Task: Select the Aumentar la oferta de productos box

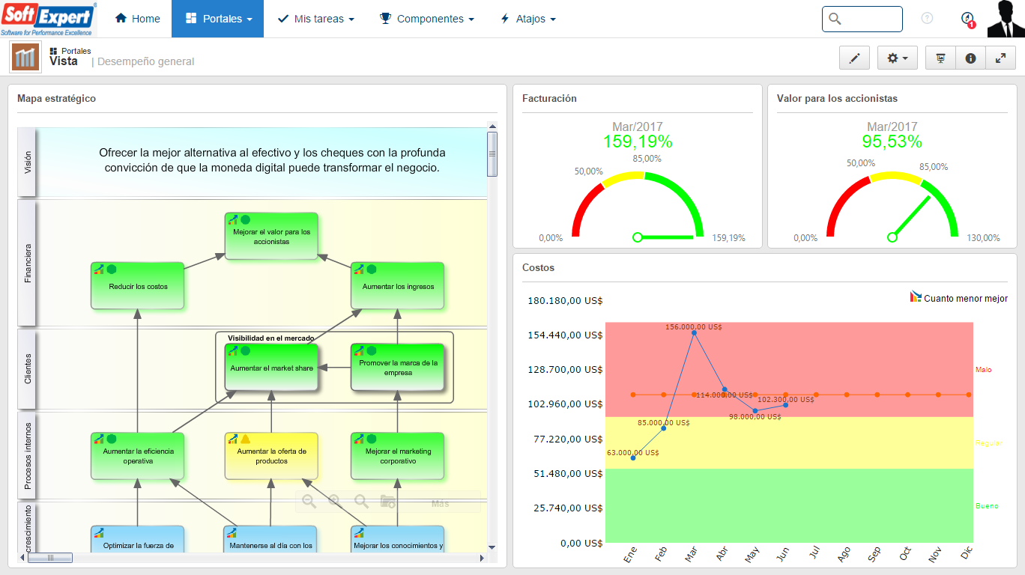Action: 271,456
